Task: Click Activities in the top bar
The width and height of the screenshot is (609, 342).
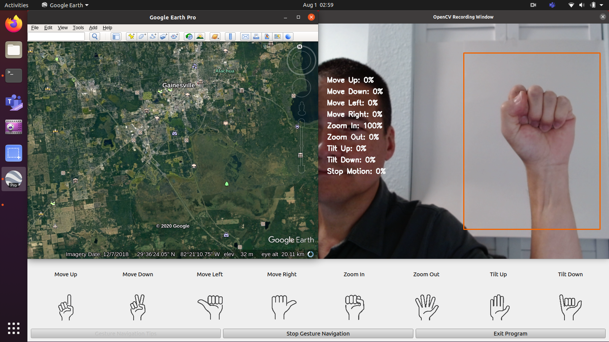Action: (x=16, y=5)
